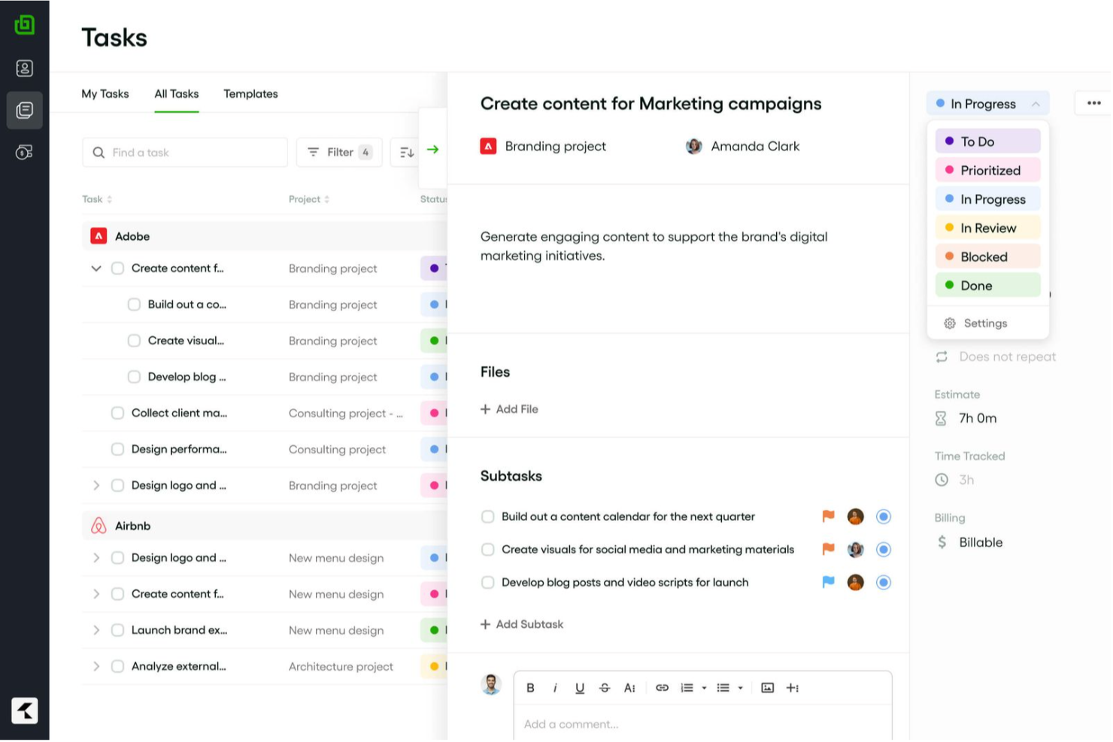The height and width of the screenshot is (742, 1113).
Task: Open bullet style dropdown arrow after bulleted list
Action: 740,688
